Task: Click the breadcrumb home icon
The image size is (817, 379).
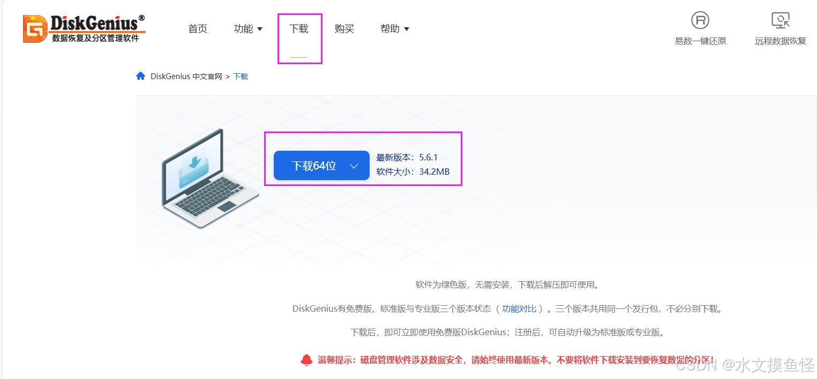Action: 141,76
